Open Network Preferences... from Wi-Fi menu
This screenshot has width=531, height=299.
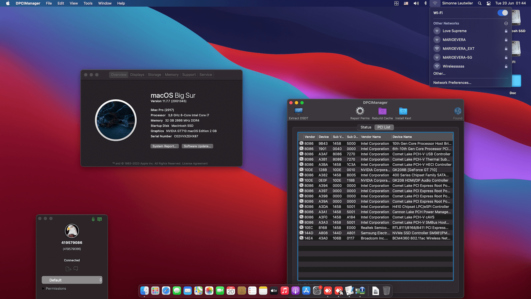[452, 83]
